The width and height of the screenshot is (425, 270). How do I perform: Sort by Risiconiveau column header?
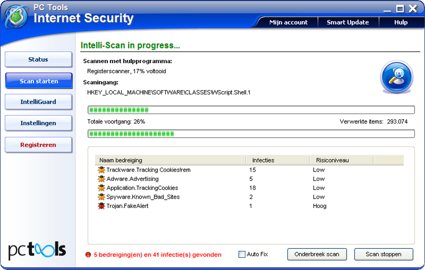tap(342, 160)
